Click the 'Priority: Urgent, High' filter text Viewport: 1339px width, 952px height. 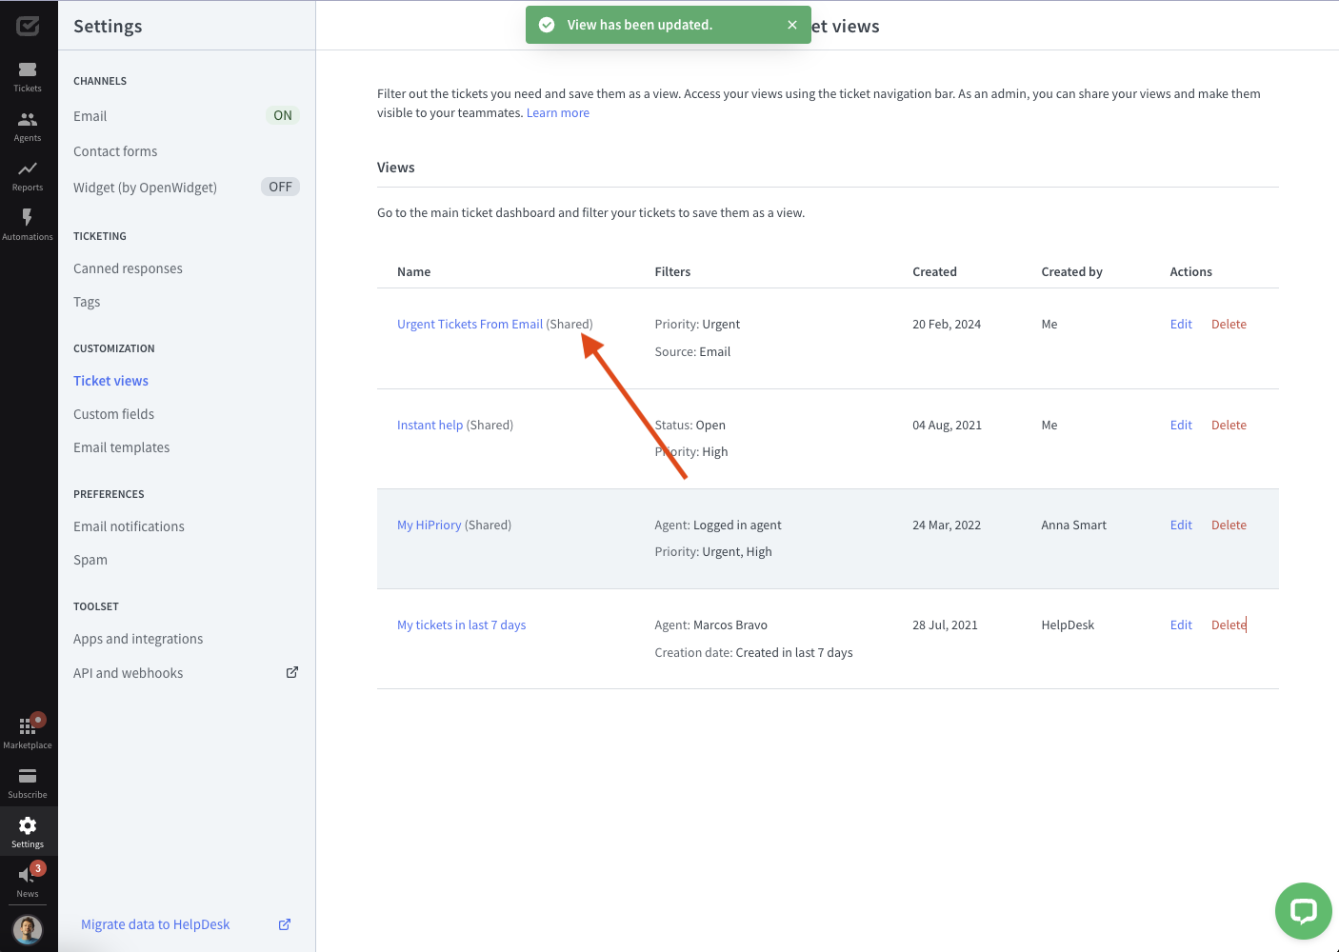(713, 551)
